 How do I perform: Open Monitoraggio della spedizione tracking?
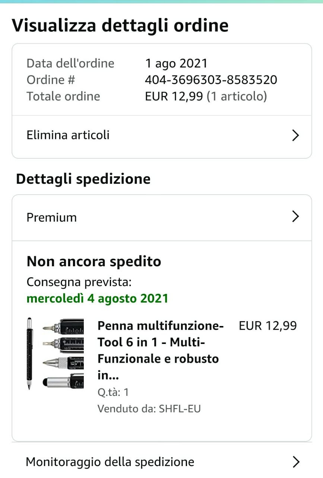coord(110,462)
